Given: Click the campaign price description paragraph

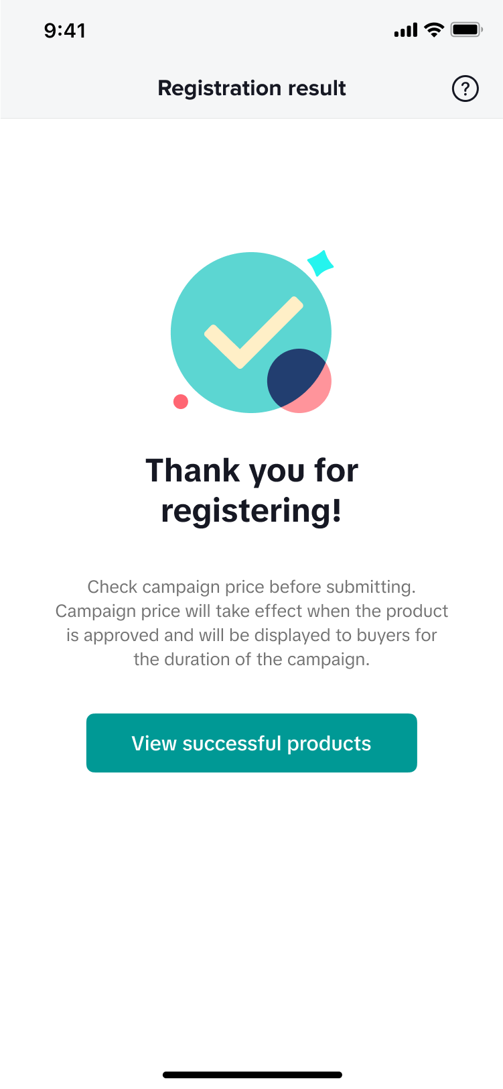Looking at the screenshot, I should (x=251, y=623).
